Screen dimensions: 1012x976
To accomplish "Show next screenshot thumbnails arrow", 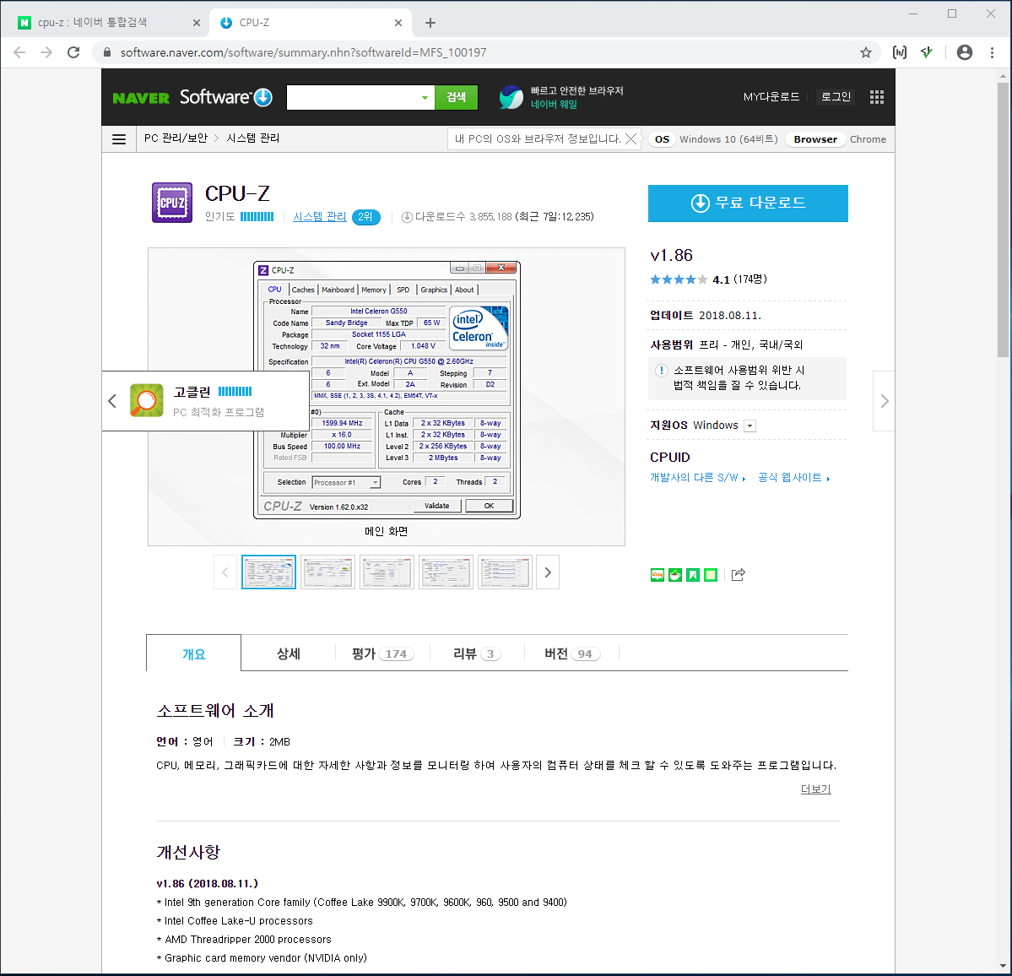I will coord(548,572).
